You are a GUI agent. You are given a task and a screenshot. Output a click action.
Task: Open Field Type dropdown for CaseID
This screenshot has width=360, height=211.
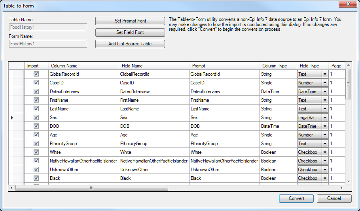[325, 83]
